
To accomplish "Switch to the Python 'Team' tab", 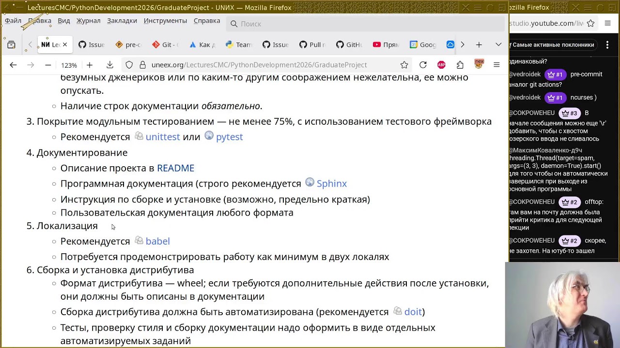I will (x=239, y=44).
